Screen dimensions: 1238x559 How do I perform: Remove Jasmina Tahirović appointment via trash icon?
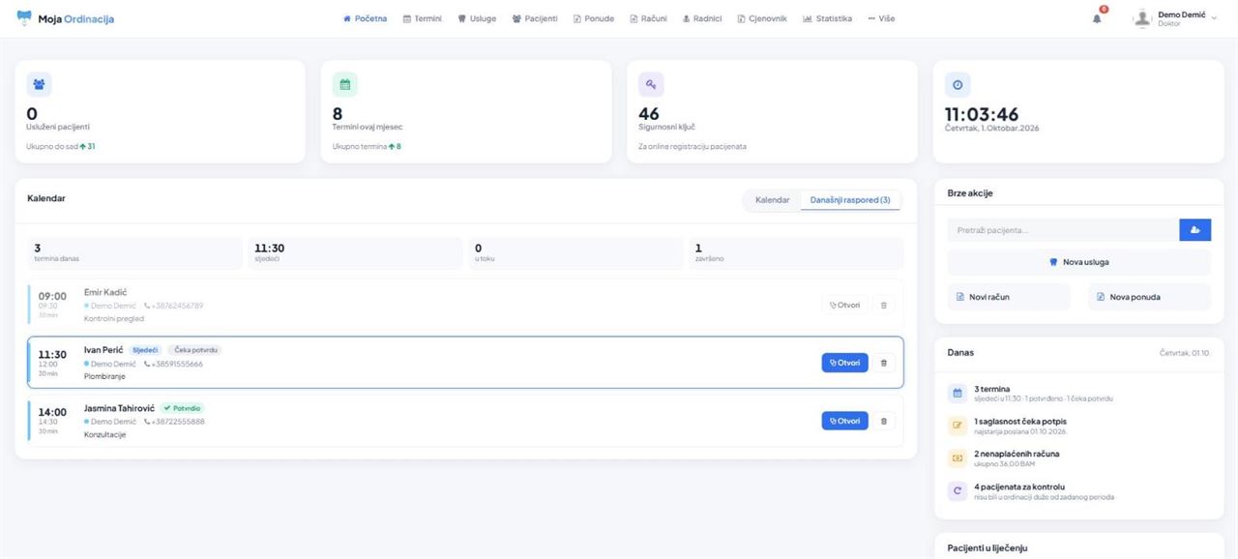[x=883, y=421]
